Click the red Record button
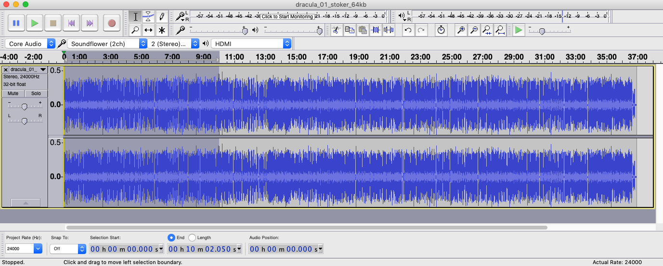 (x=112, y=23)
